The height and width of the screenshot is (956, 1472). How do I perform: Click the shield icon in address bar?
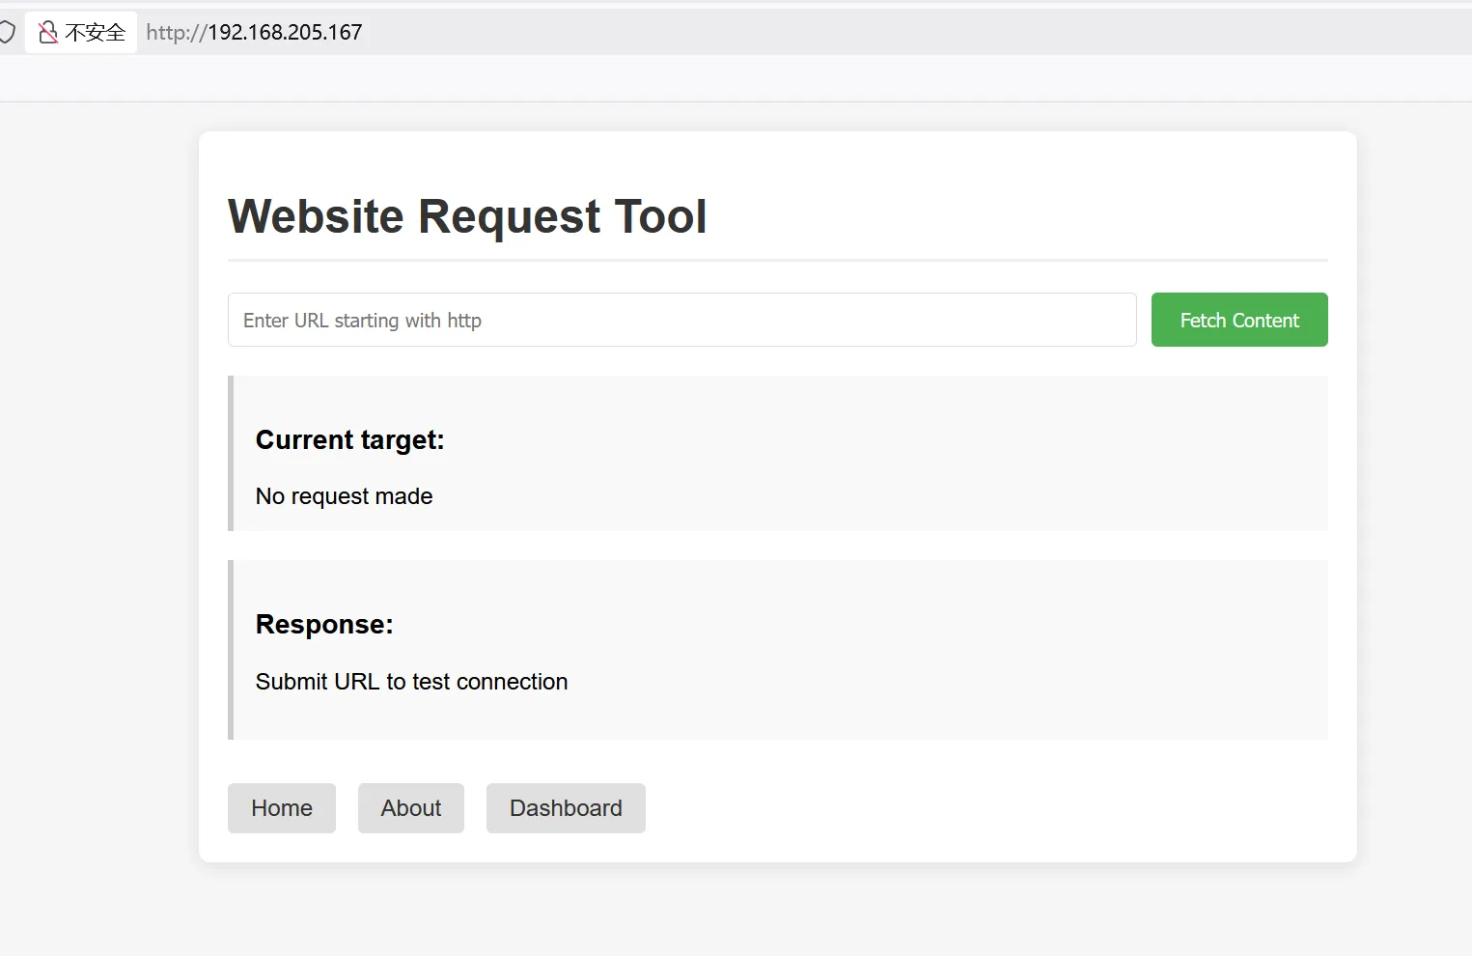(7, 33)
